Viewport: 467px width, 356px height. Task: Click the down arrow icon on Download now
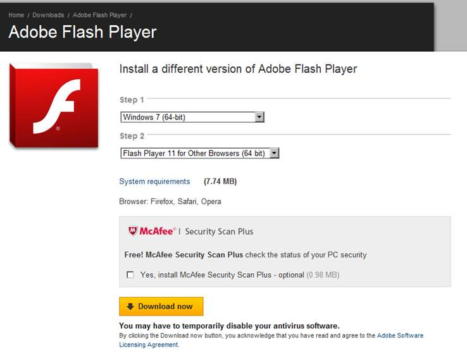pyautogui.click(x=130, y=306)
